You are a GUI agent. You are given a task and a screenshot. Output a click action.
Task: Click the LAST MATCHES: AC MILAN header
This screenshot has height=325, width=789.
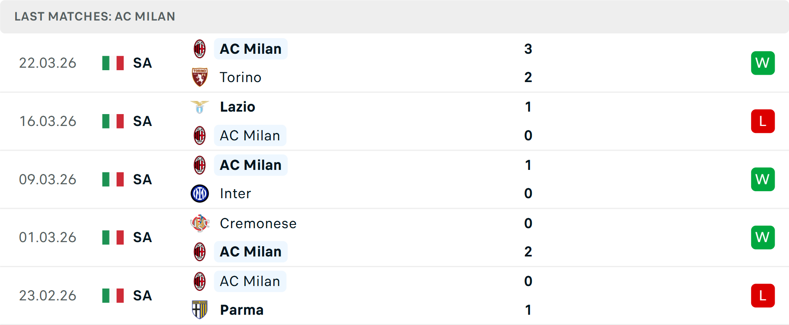pyautogui.click(x=95, y=16)
